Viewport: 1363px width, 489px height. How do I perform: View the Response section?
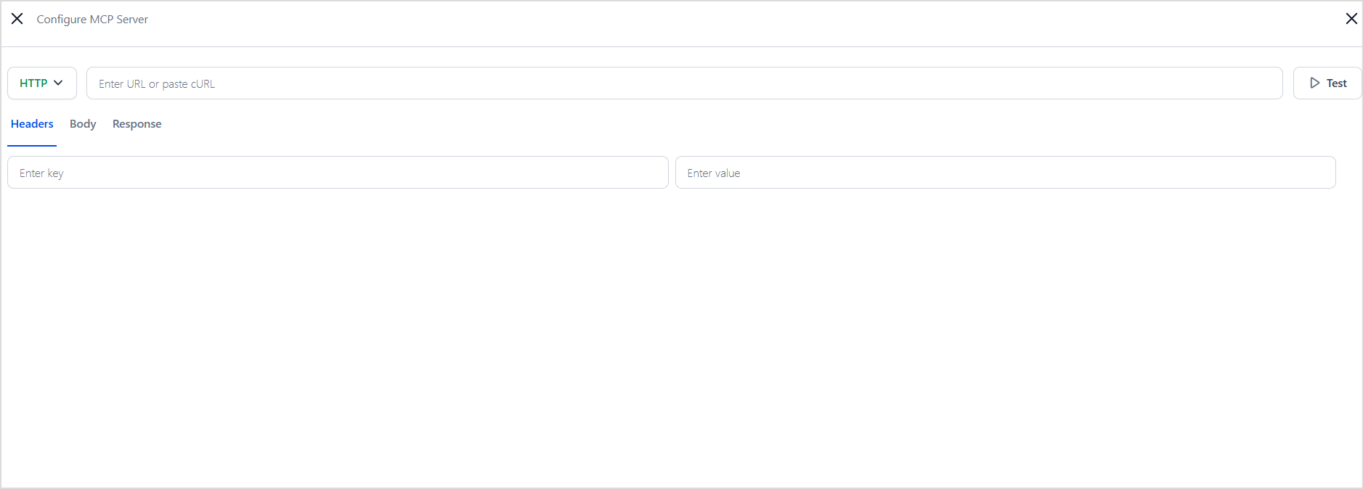click(137, 124)
